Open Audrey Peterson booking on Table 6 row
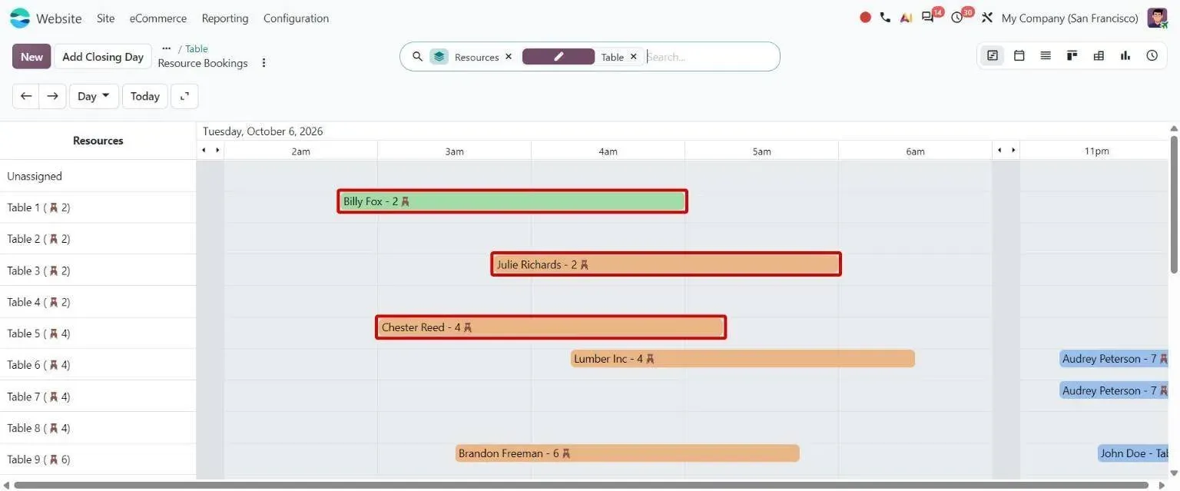Viewport: 1180px width, 491px height. (x=1114, y=359)
